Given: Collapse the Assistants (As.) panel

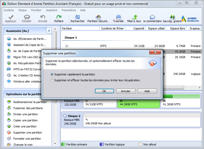Looking at the screenshot, I should coord(49,31).
